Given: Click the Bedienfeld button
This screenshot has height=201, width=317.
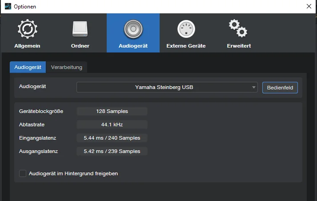Looking at the screenshot, I should pyautogui.click(x=280, y=88).
